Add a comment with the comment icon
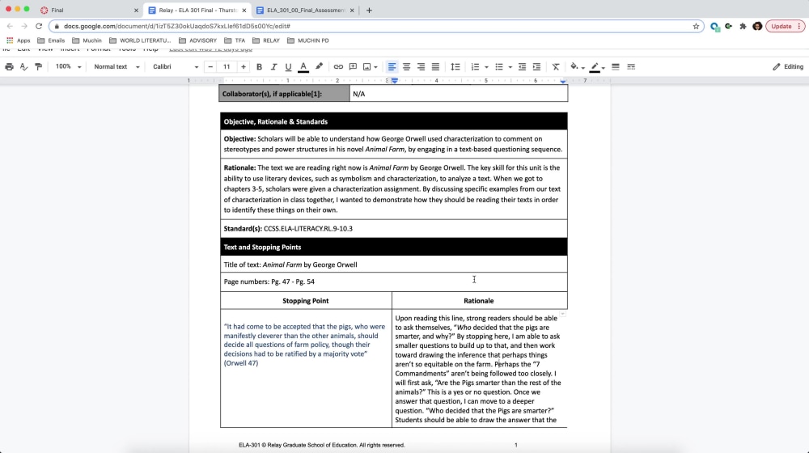The height and width of the screenshot is (453, 809). click(x=353, y=66)
